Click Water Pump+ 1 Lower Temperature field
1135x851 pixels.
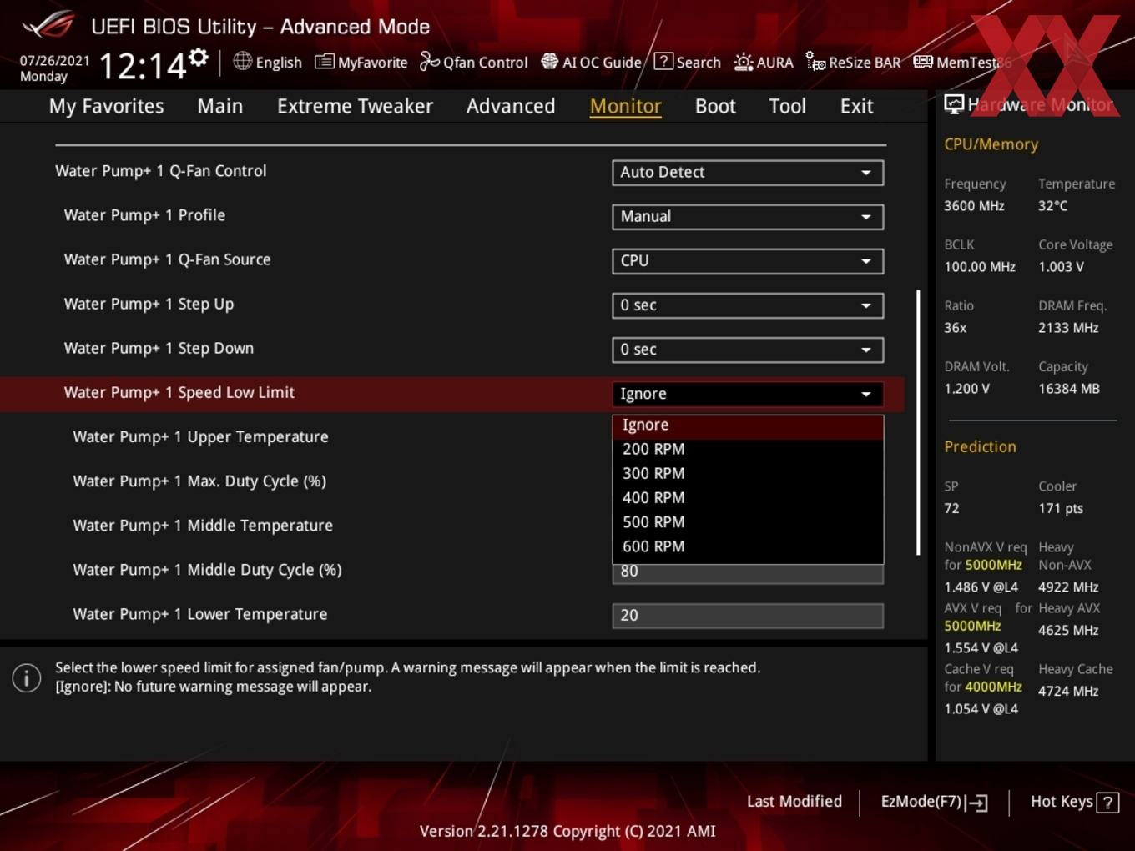[748, 615]
